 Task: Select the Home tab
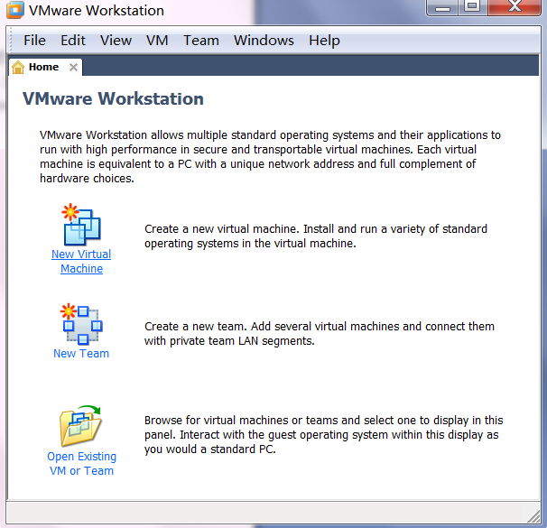coord(45,67)
